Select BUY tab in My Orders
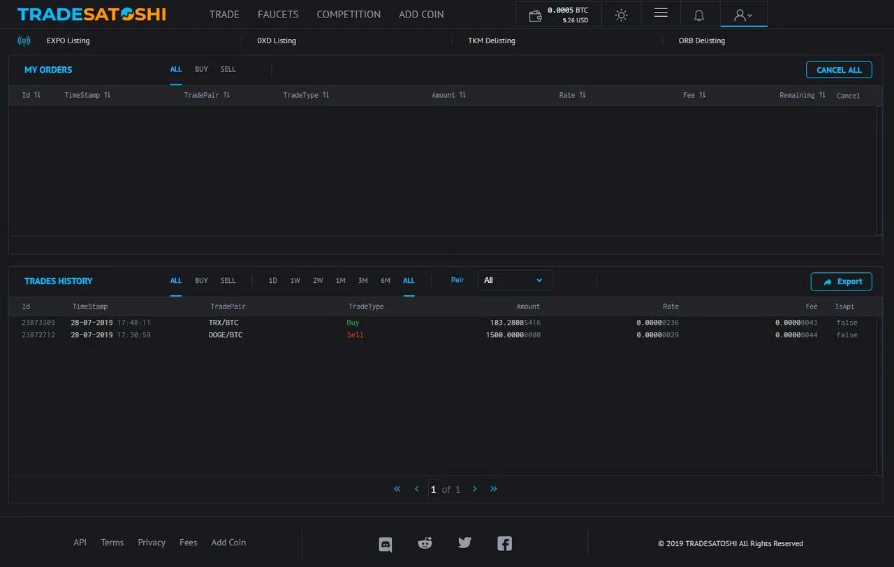 pyautogui.click(x=202, y=69)
